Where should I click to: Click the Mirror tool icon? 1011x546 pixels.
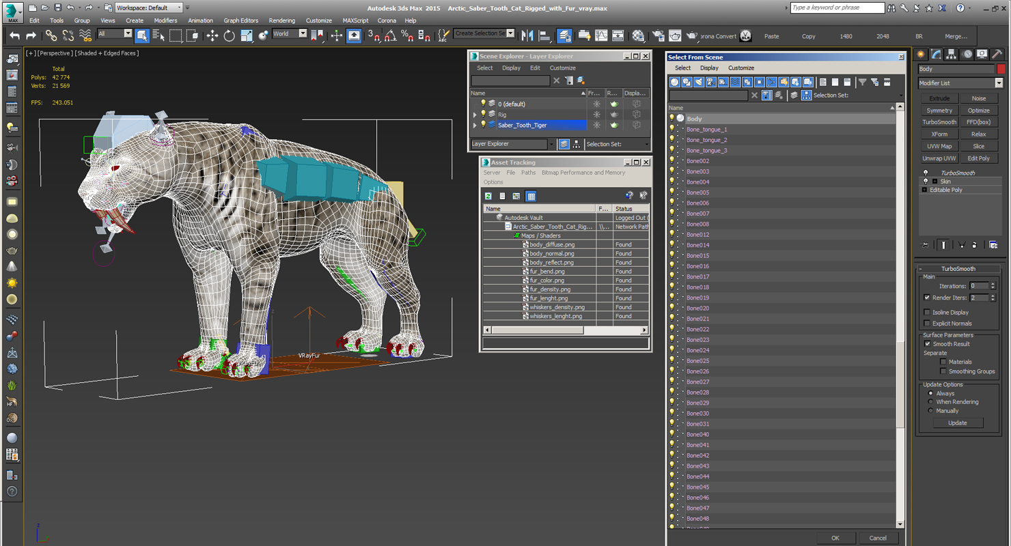[527, 35]
